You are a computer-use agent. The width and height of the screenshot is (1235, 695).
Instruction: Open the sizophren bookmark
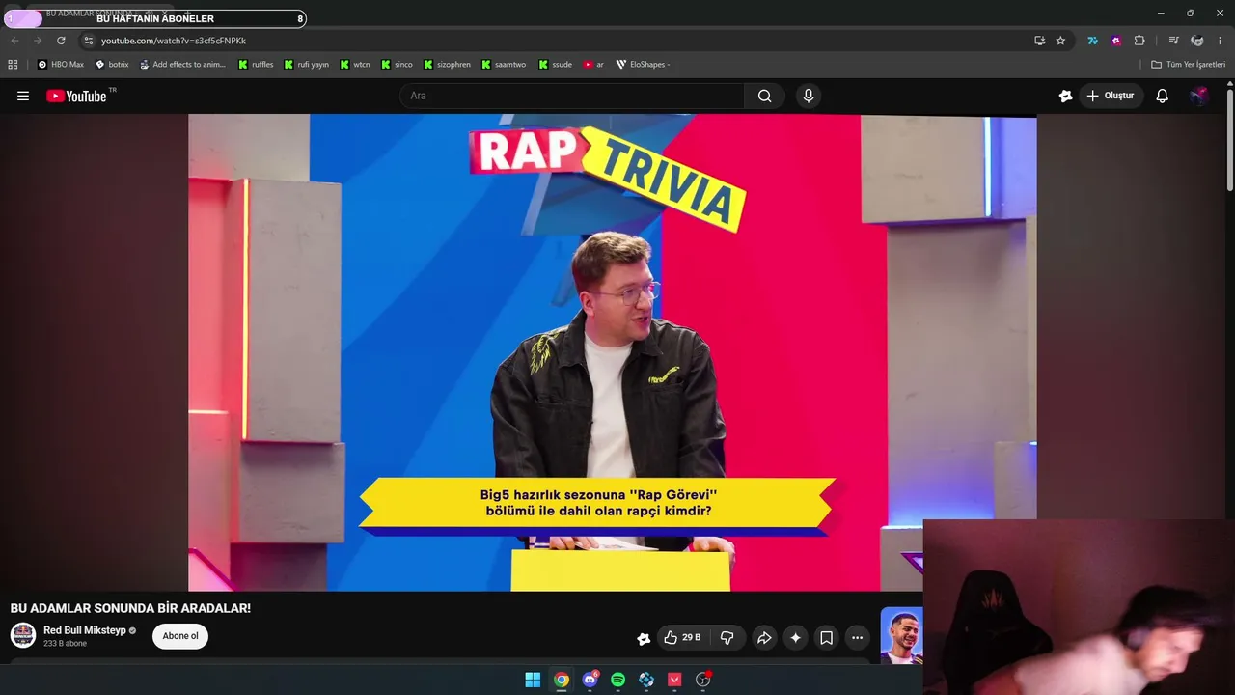coord(447,65)
